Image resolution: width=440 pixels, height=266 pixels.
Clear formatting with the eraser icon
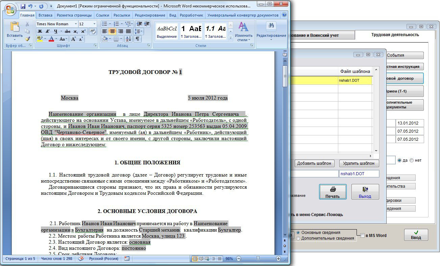pyautogui.click(x=93, y=31)
